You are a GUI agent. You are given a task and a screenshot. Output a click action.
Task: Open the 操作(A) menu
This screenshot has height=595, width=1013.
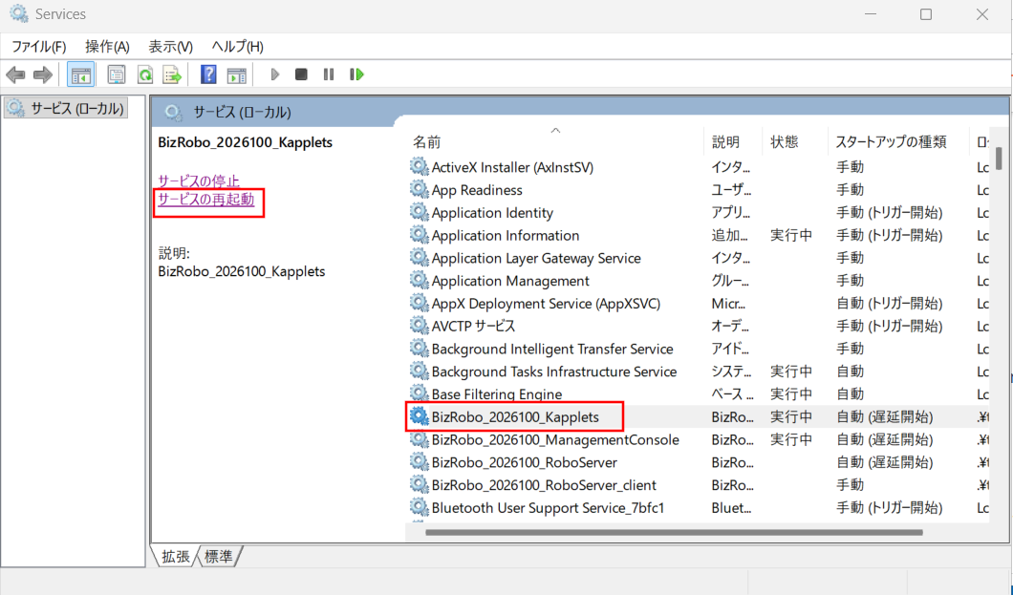pos(107,47)
